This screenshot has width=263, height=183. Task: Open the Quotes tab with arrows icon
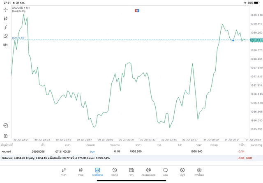[64, 172]
